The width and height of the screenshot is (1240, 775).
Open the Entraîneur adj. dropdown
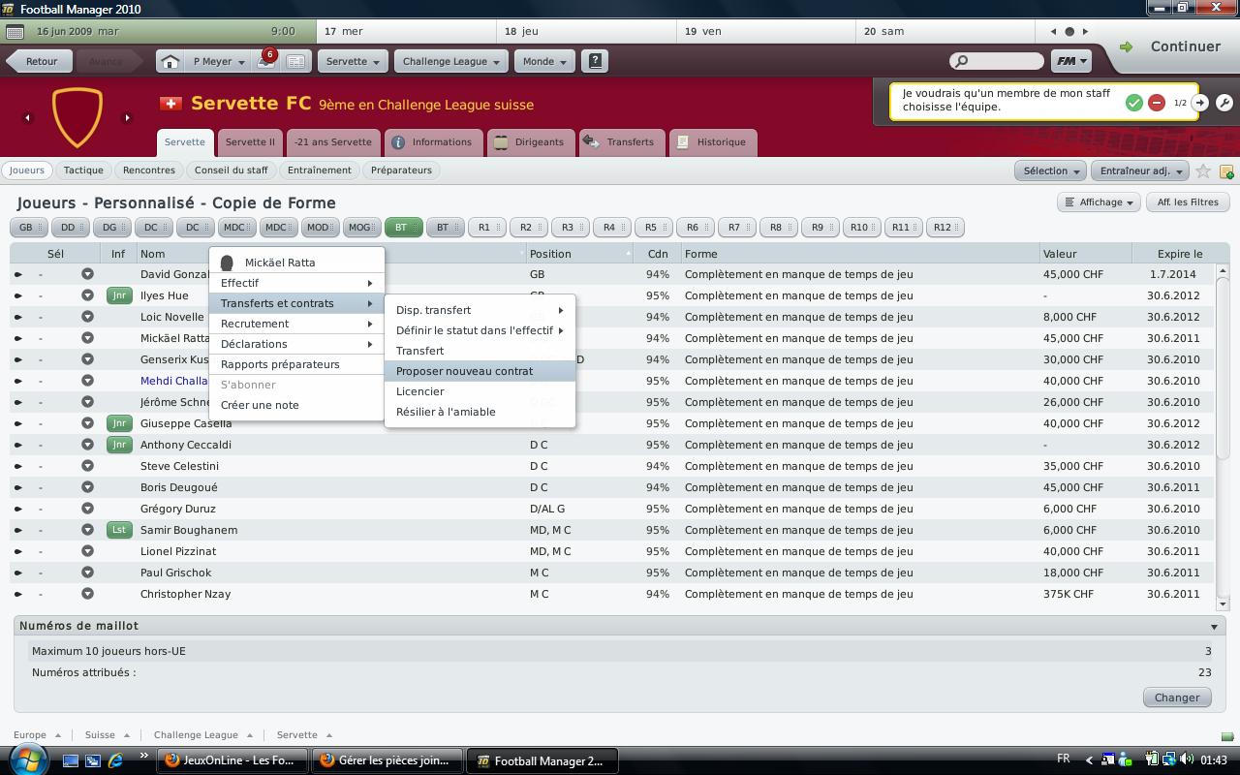[1139, 170]
